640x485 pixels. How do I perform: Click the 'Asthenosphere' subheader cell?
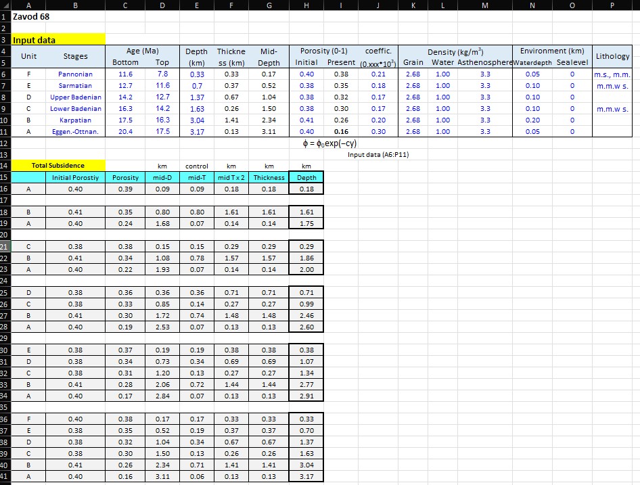[485, 62]
